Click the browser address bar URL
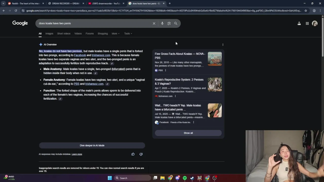 pyautogui.click(x=163, y=11)
